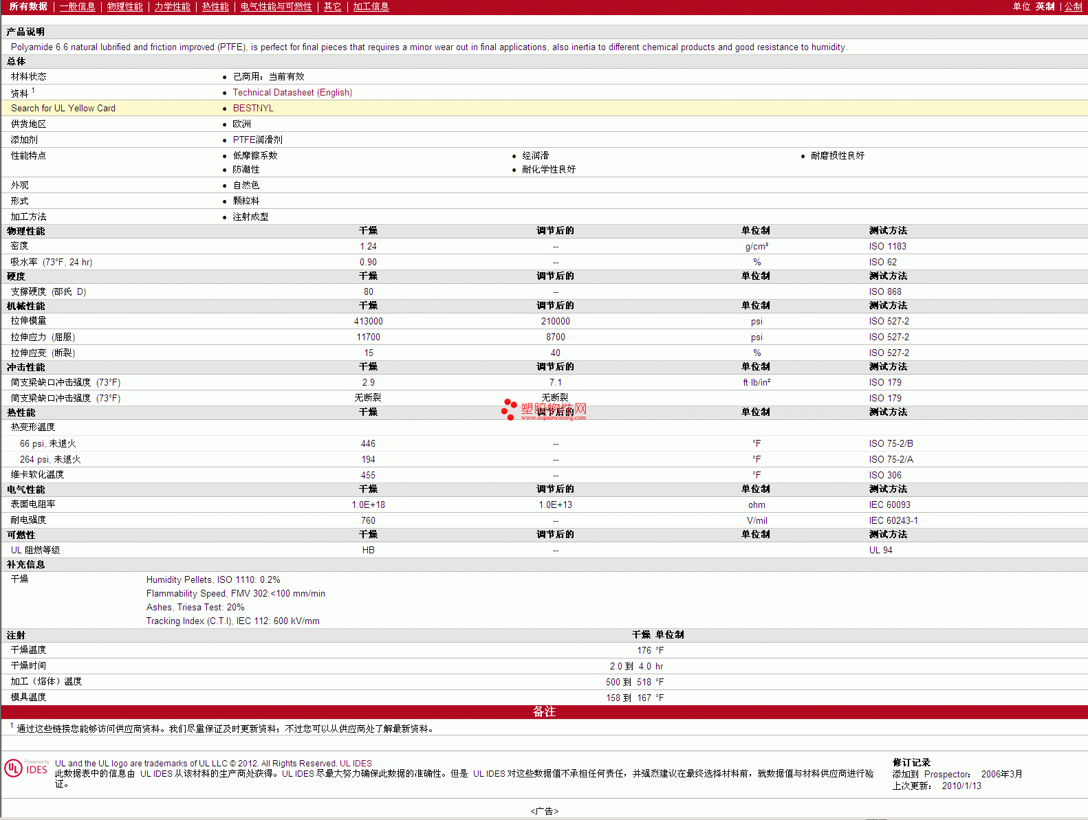Click the Ashes, Triesa Test: 20% line
This screenshot has height=820, width=1088.
point(195,607)
